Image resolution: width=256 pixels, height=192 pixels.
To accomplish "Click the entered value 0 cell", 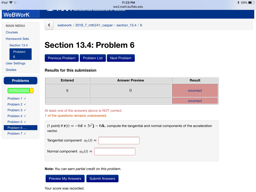I will (x=67, y=90).
